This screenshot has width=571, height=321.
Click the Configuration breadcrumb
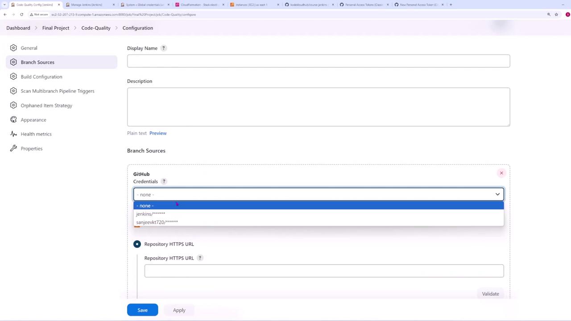coord(138,28)
